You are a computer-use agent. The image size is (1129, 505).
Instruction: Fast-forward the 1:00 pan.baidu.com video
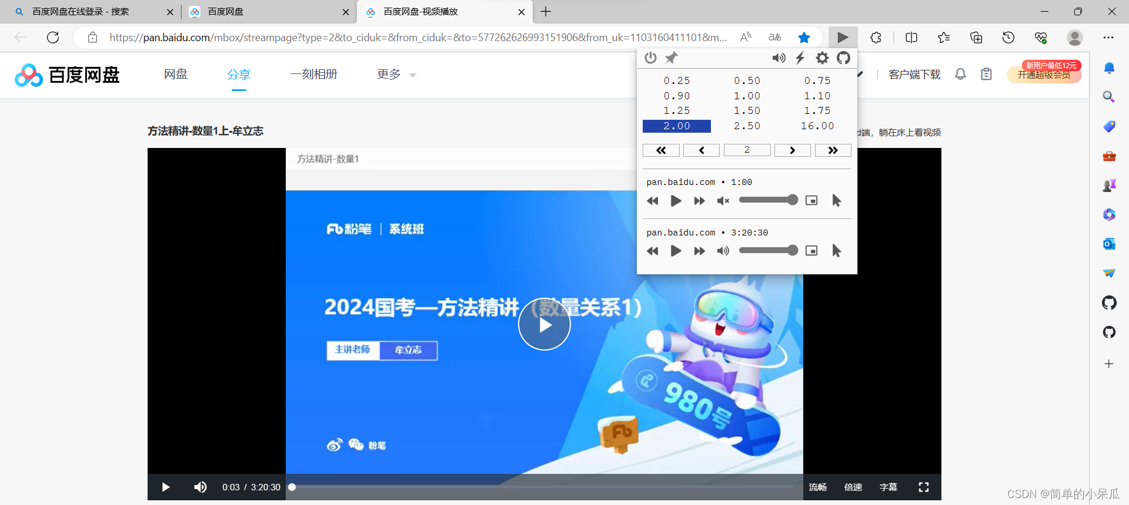[699, 201]
